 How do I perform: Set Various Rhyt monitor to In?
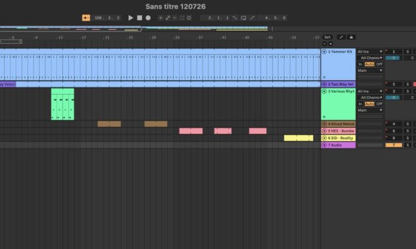coord(360,104)
